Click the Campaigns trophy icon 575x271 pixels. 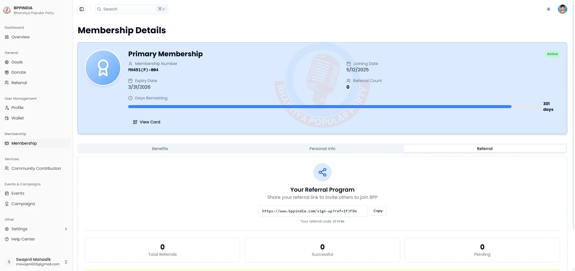[7, 204]
